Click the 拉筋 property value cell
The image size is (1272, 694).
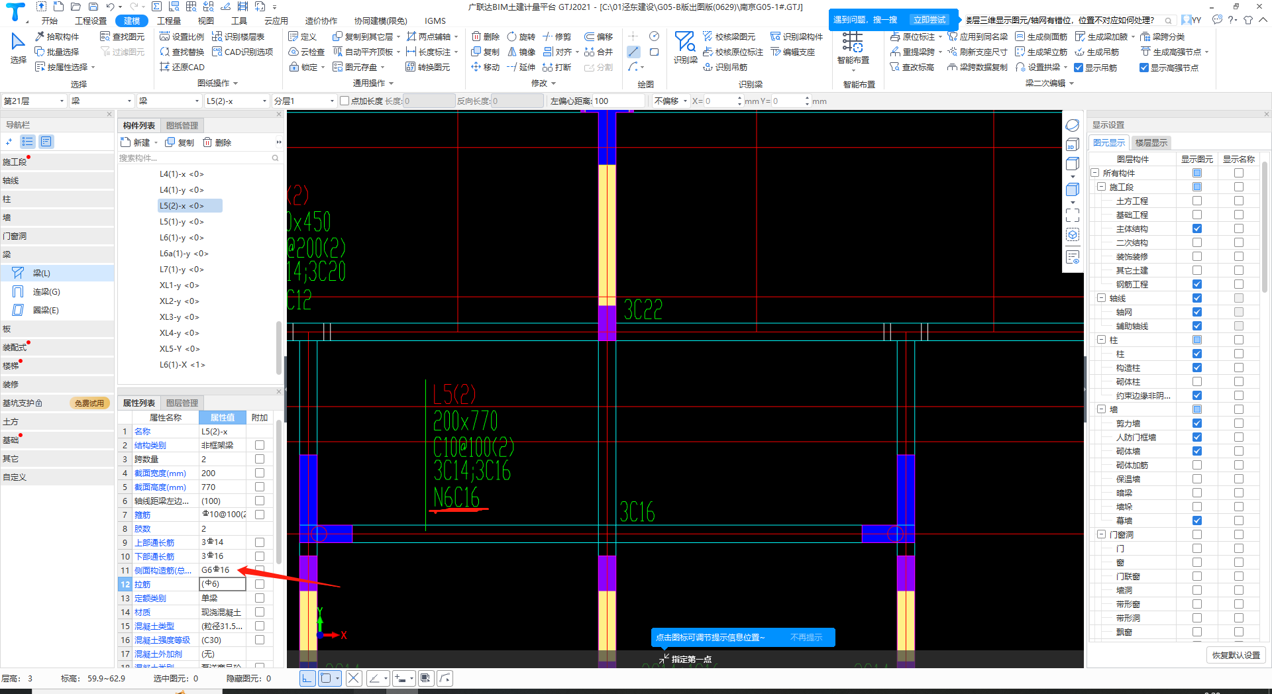223,584
